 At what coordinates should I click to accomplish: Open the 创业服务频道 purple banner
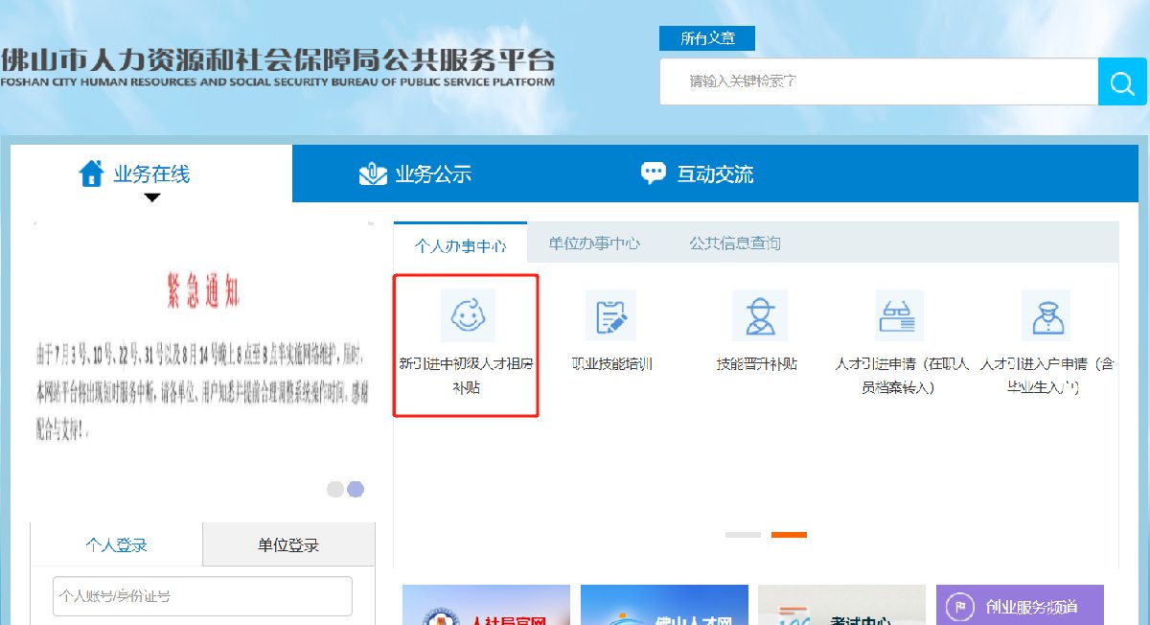coord(1020,606)
